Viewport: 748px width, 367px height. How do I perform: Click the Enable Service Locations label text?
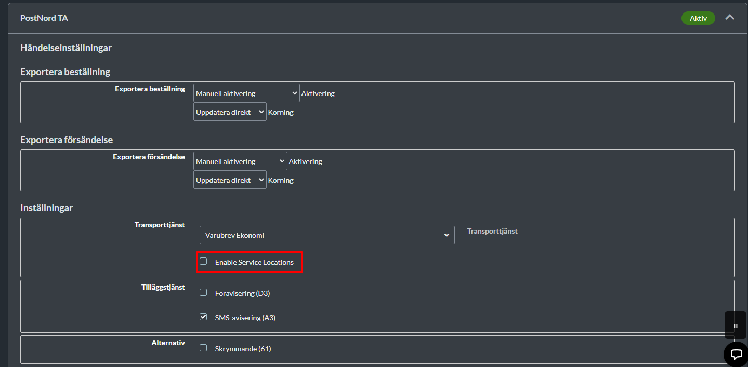(254, 262)
